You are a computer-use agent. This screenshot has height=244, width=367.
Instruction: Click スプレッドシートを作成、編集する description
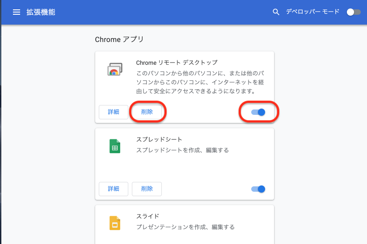[x=182, y=150]
